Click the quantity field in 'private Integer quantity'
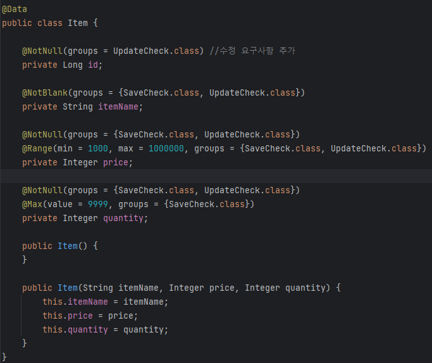Screen dimensions: 432x363 [123, 218]
